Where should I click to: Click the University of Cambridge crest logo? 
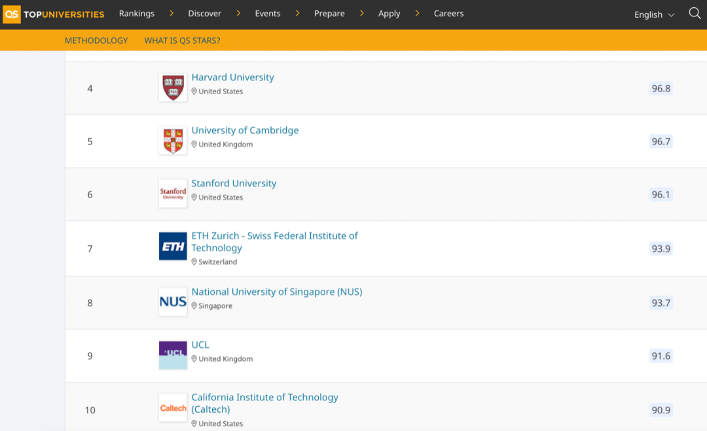pyautogui.click(x=173, y=141)
